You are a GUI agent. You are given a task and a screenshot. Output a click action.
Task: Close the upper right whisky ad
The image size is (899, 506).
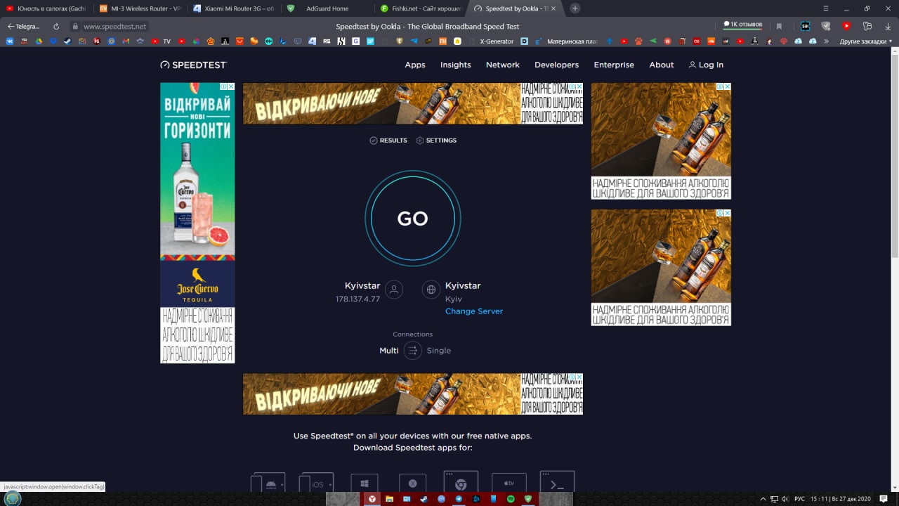click(727, 86)
